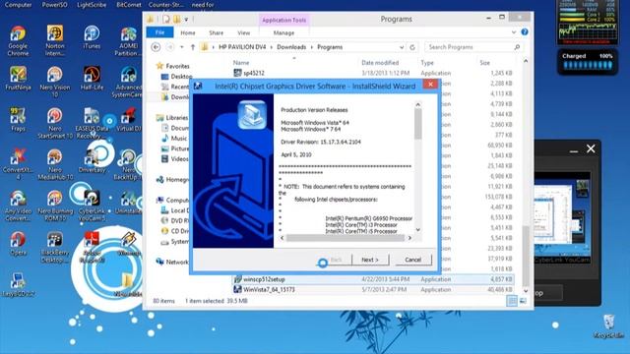The height and width of the screenshot is (354, 630).
Task: Open recent locations dropdown arrow
Action: click(181, 47)
